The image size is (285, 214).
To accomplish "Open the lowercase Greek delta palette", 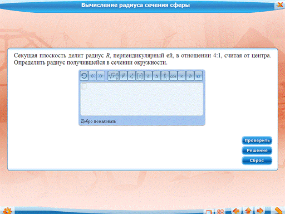I will (148, 76).
